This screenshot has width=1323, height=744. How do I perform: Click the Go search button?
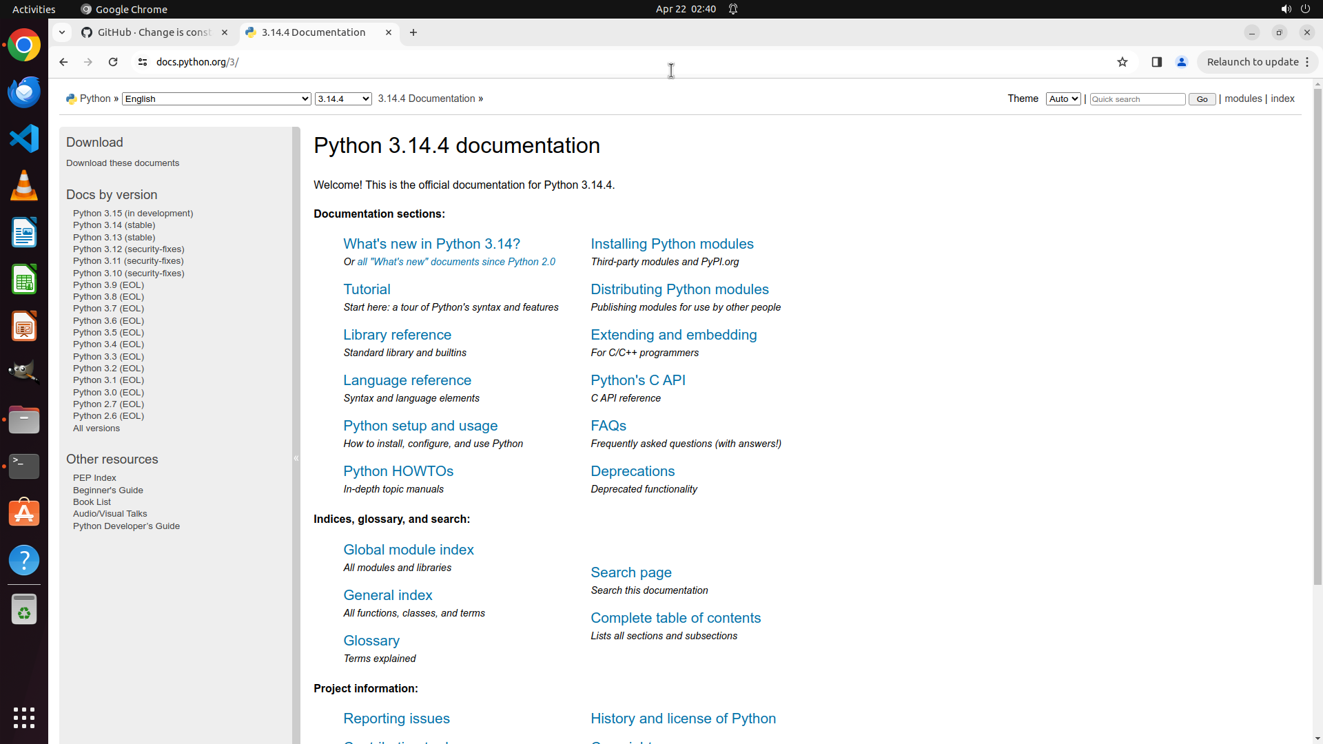click(1202, 99)
